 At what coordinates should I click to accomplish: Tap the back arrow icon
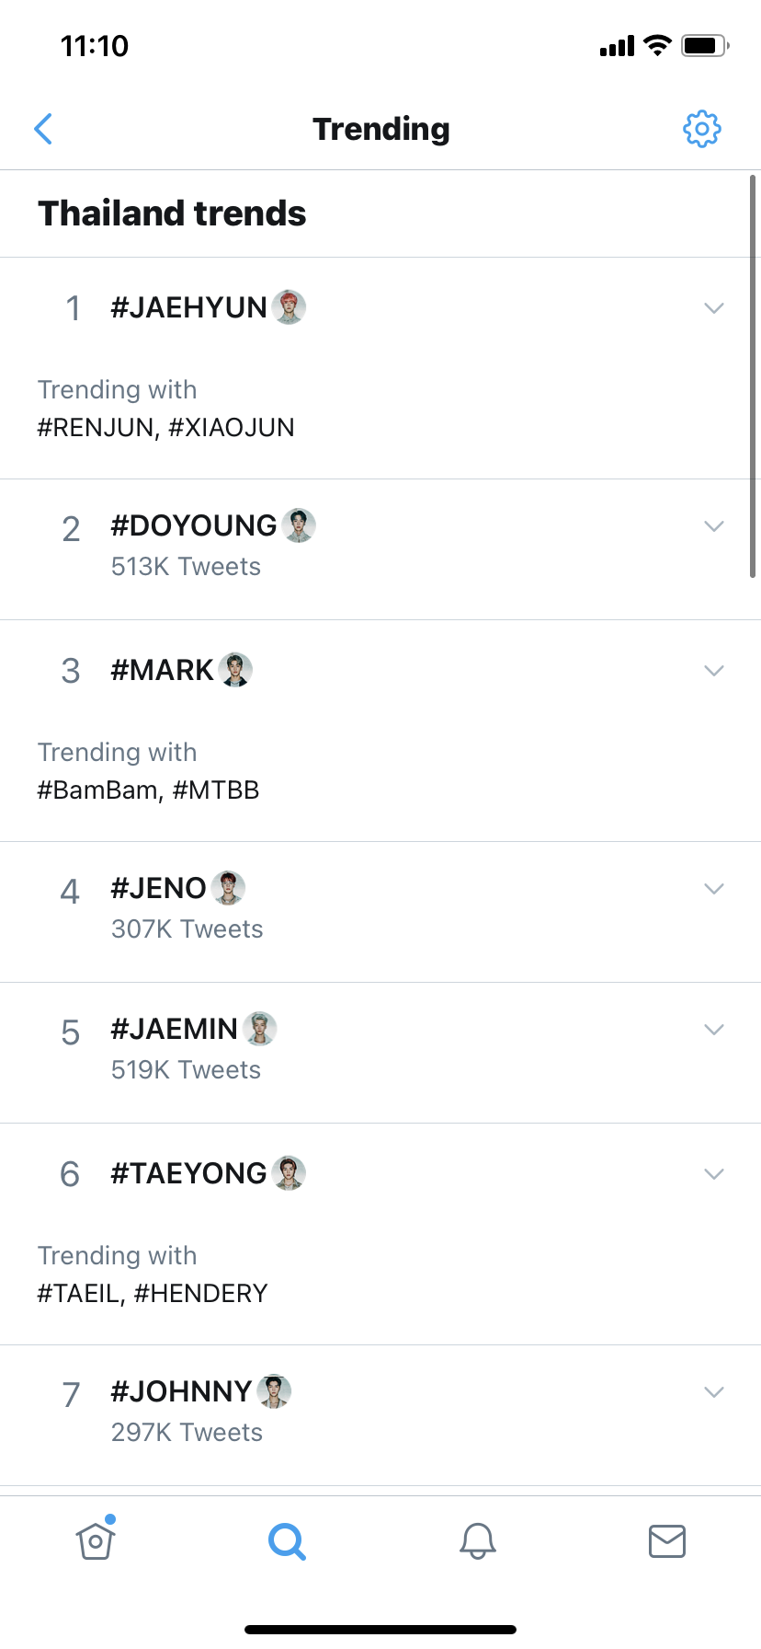[43, 129]
